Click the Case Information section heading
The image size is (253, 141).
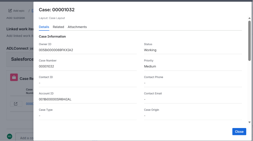tap(52, 36)
